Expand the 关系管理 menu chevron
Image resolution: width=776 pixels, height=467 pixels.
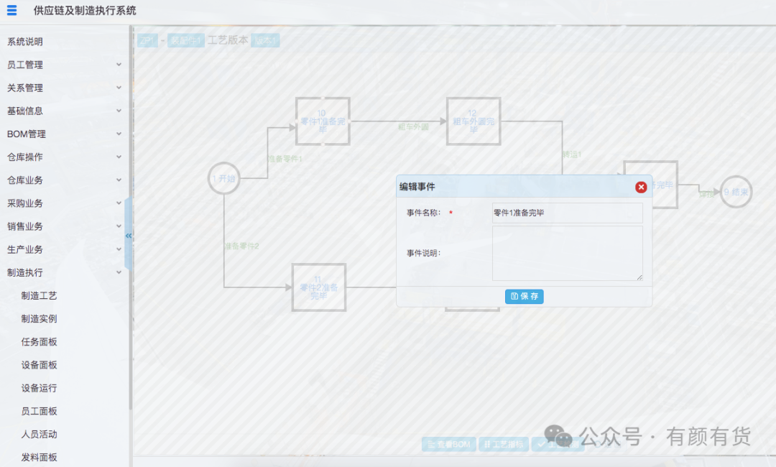[x=119, y=88]
